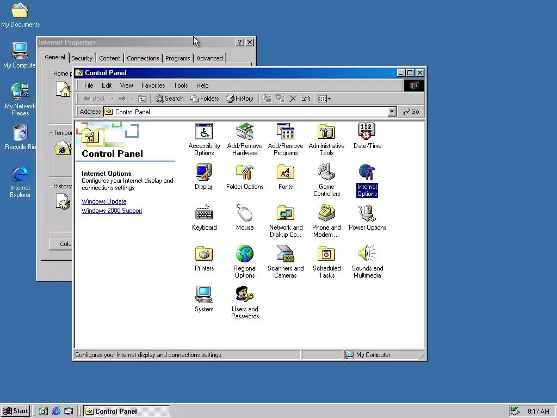Follow the Windows 2000 Support link
Screen dimensions: 557x418
(112, 211)
